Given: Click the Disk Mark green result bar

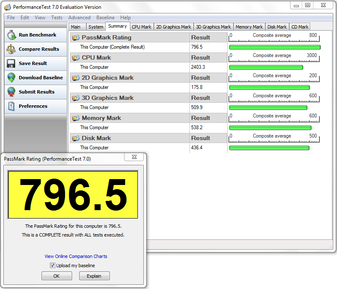Looking at the screenshot, I should [269, 148].
